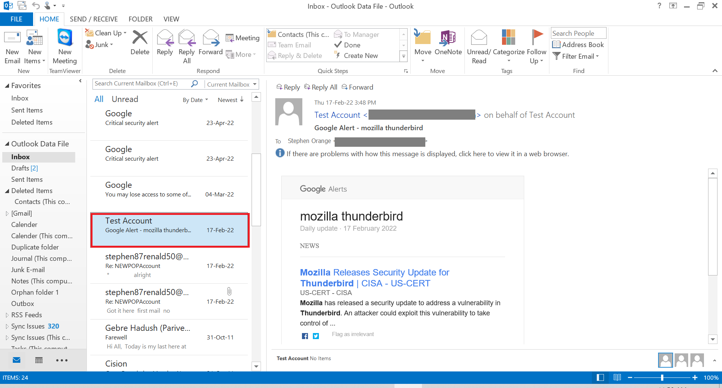Open the Follow Up flag menu
722x388 pixels.
click(537, 47)
